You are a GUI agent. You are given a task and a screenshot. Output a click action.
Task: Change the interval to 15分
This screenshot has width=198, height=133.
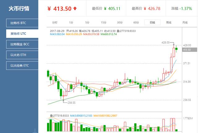point(104,22)
